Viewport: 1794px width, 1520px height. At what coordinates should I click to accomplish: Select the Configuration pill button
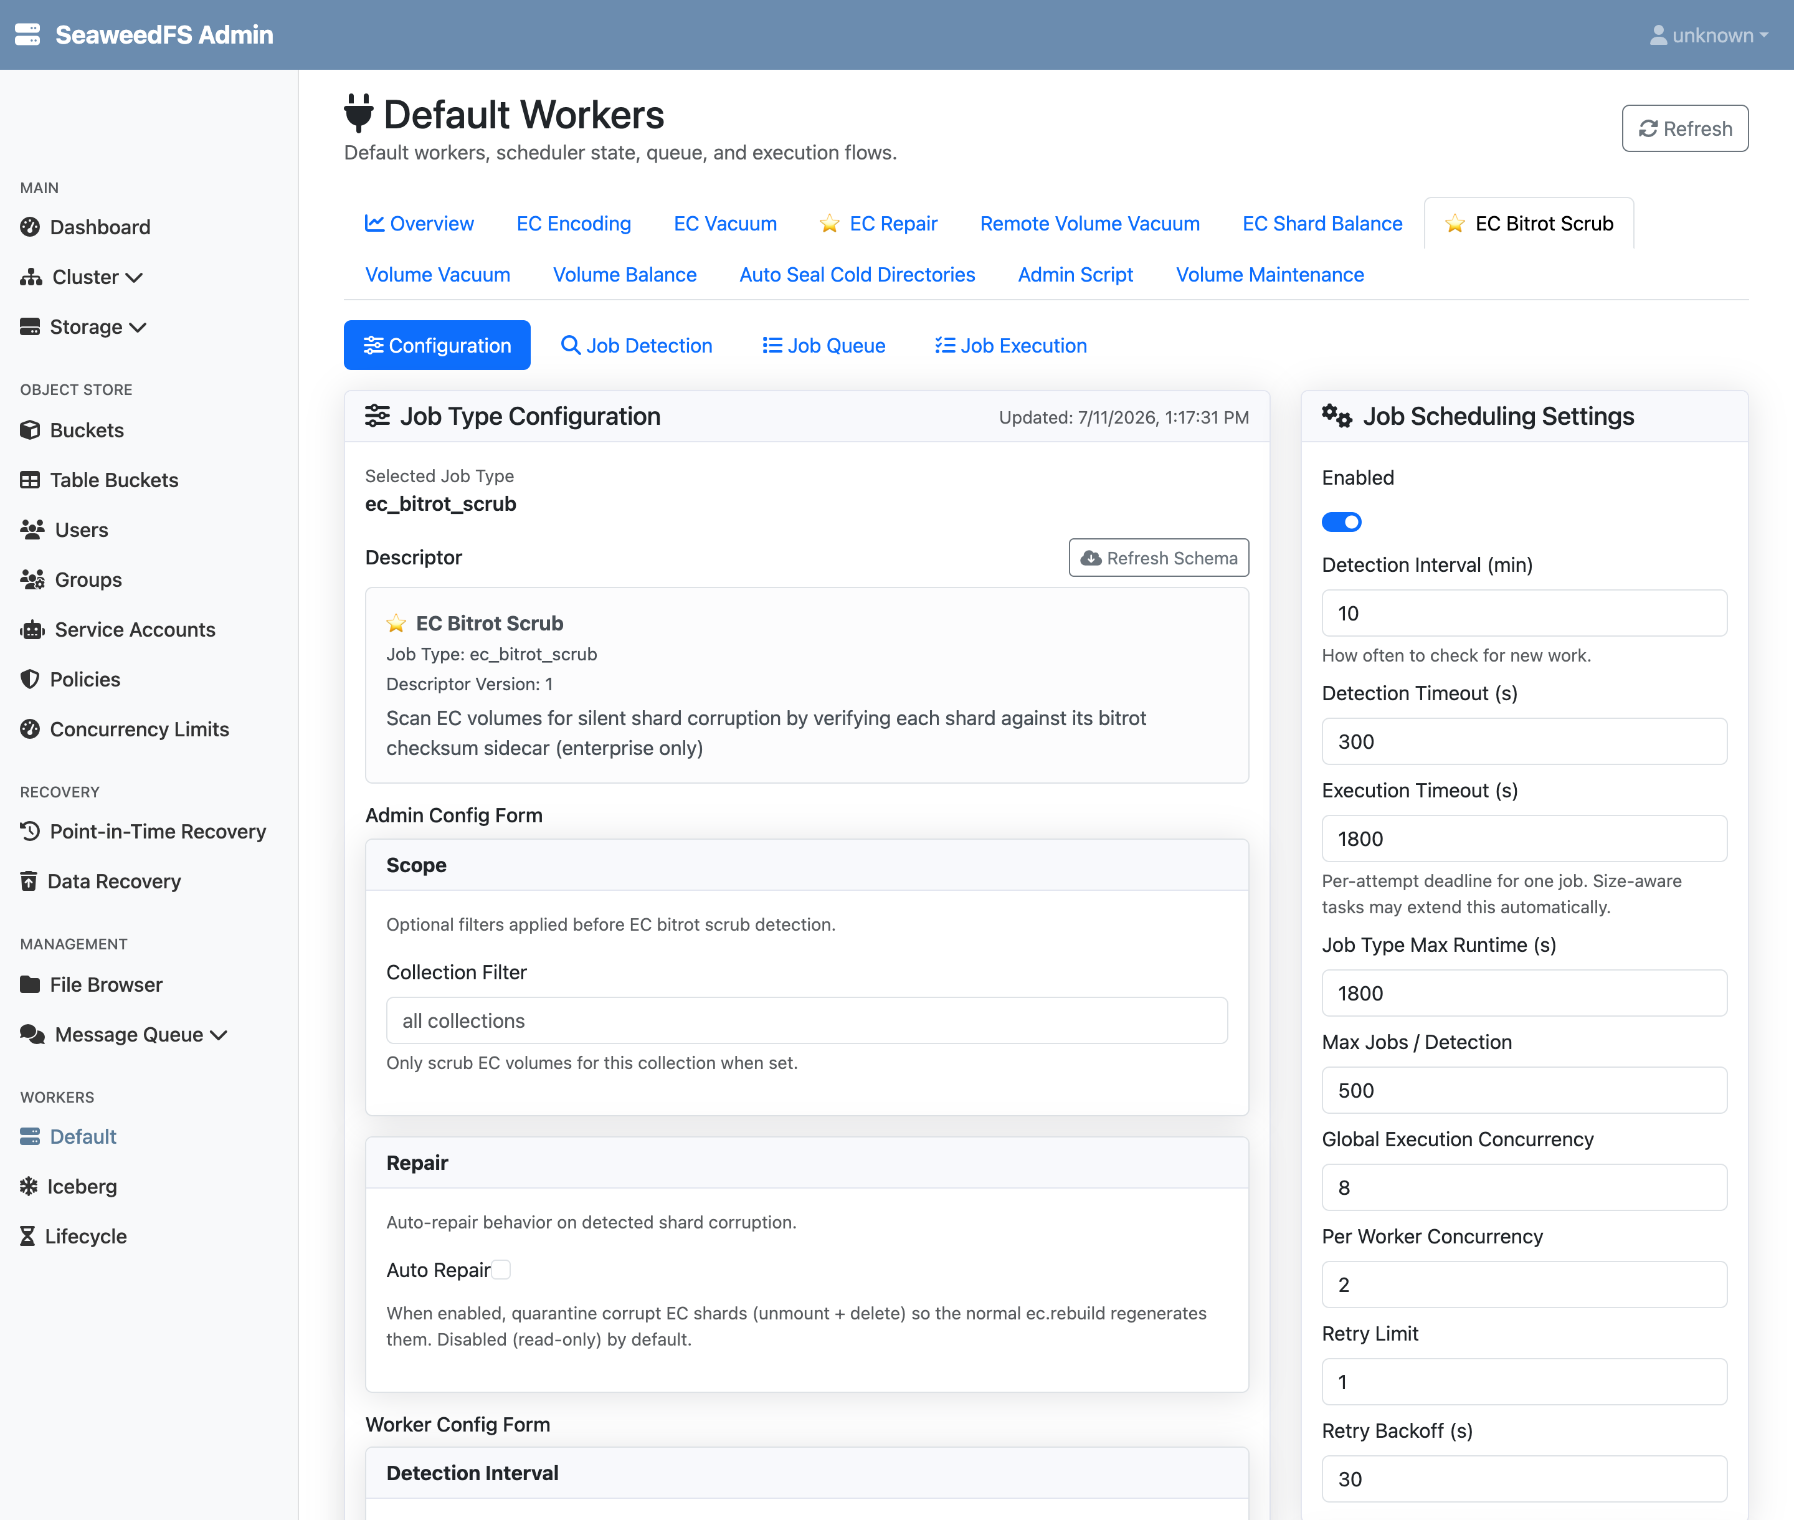(x=437, y=344)
